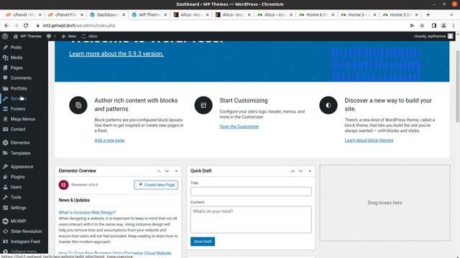460x258 pixels.
Task: Move Quick Draft box up
Action: [293, 171]
